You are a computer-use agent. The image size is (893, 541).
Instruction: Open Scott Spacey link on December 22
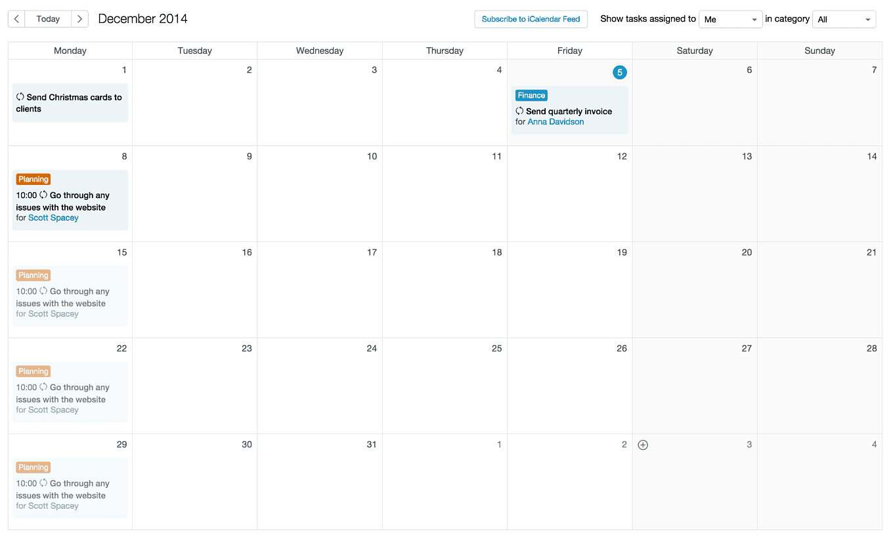[53, 410]
